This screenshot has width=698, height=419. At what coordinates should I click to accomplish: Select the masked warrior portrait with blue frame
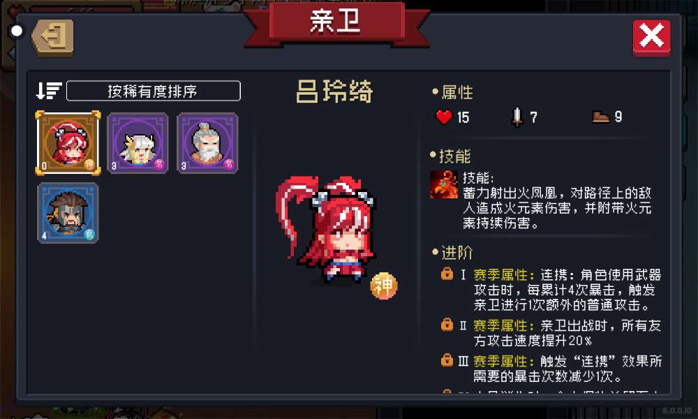[x=68, y=213]
